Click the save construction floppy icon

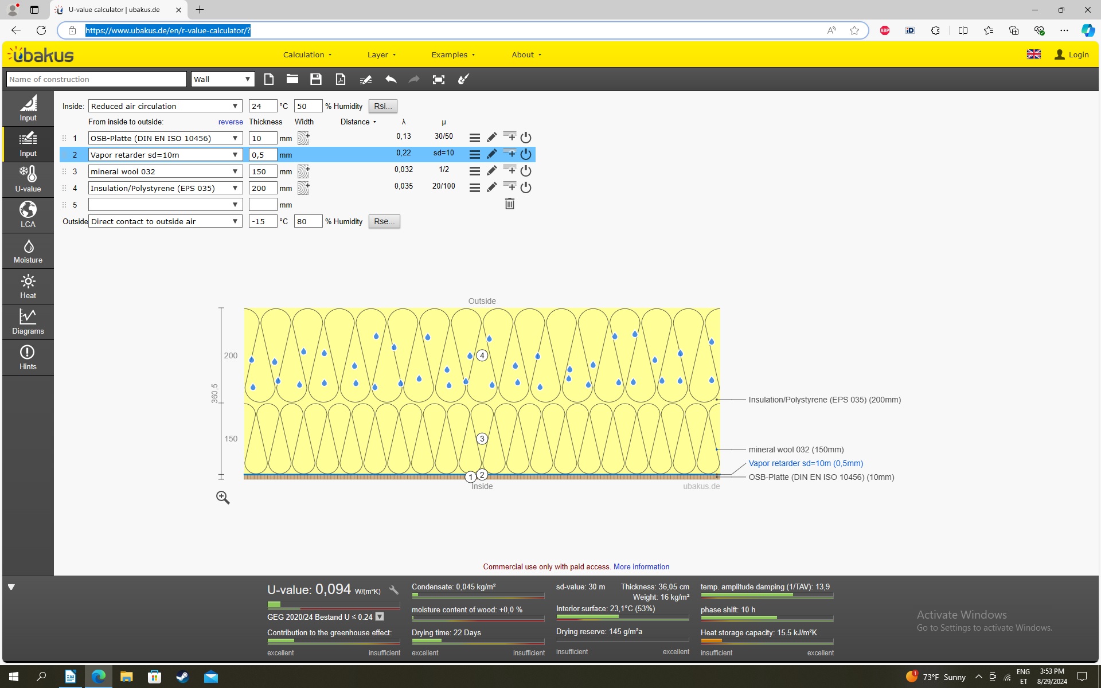click(x=315, y=79)
